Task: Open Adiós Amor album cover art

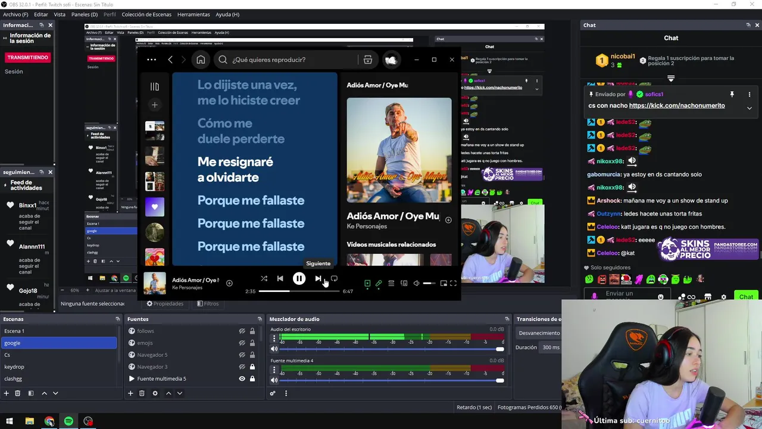Action: [x=399, y=150]
